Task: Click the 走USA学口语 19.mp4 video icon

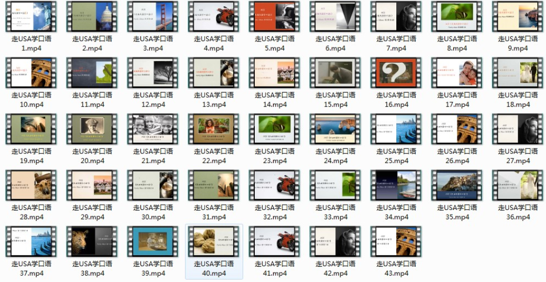Action: click(x=31, y=129)
